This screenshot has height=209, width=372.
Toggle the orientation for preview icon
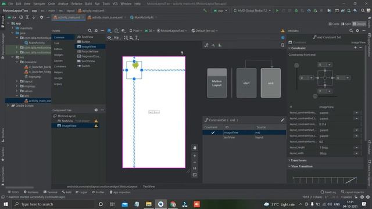[116, 31]
